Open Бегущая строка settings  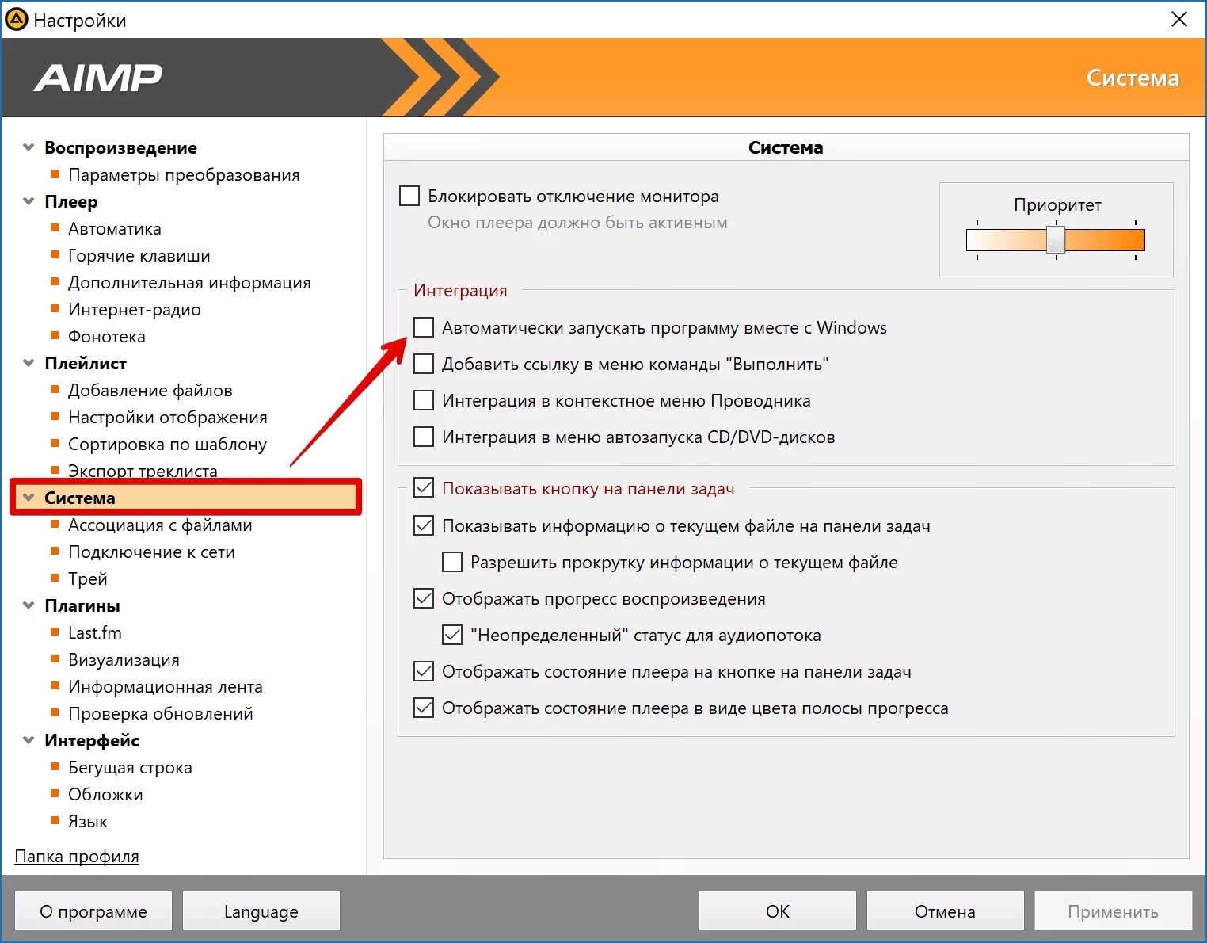(x=130, y=767)
